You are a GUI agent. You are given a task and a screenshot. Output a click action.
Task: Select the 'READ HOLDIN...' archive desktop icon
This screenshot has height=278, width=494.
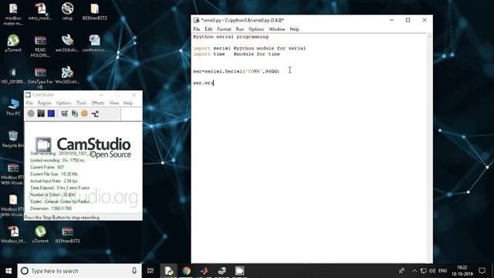[40, 46]
